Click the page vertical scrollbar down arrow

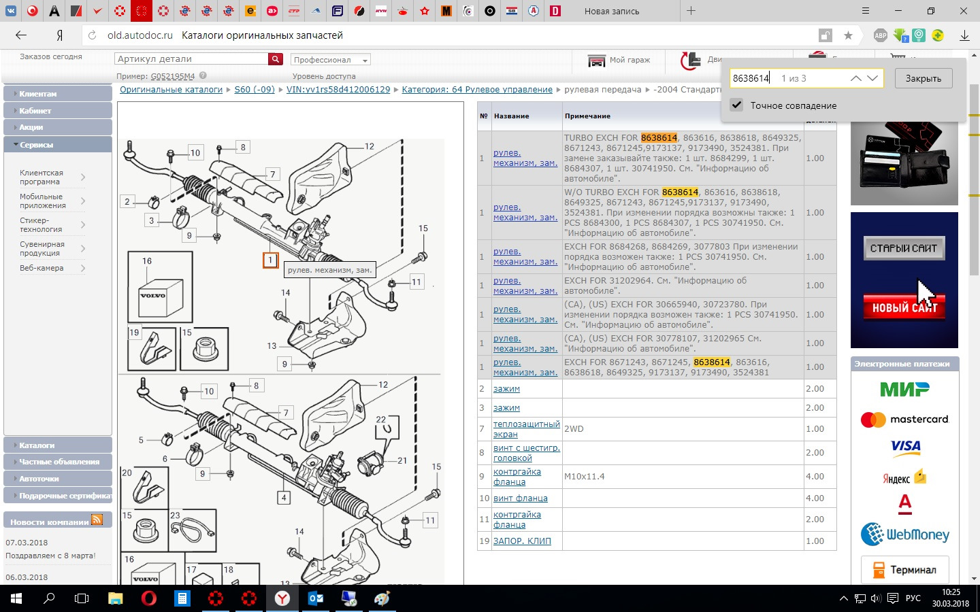pos(975,579)
